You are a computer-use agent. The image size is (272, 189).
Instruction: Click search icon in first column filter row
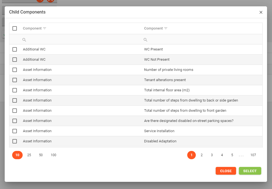[24, 40]
